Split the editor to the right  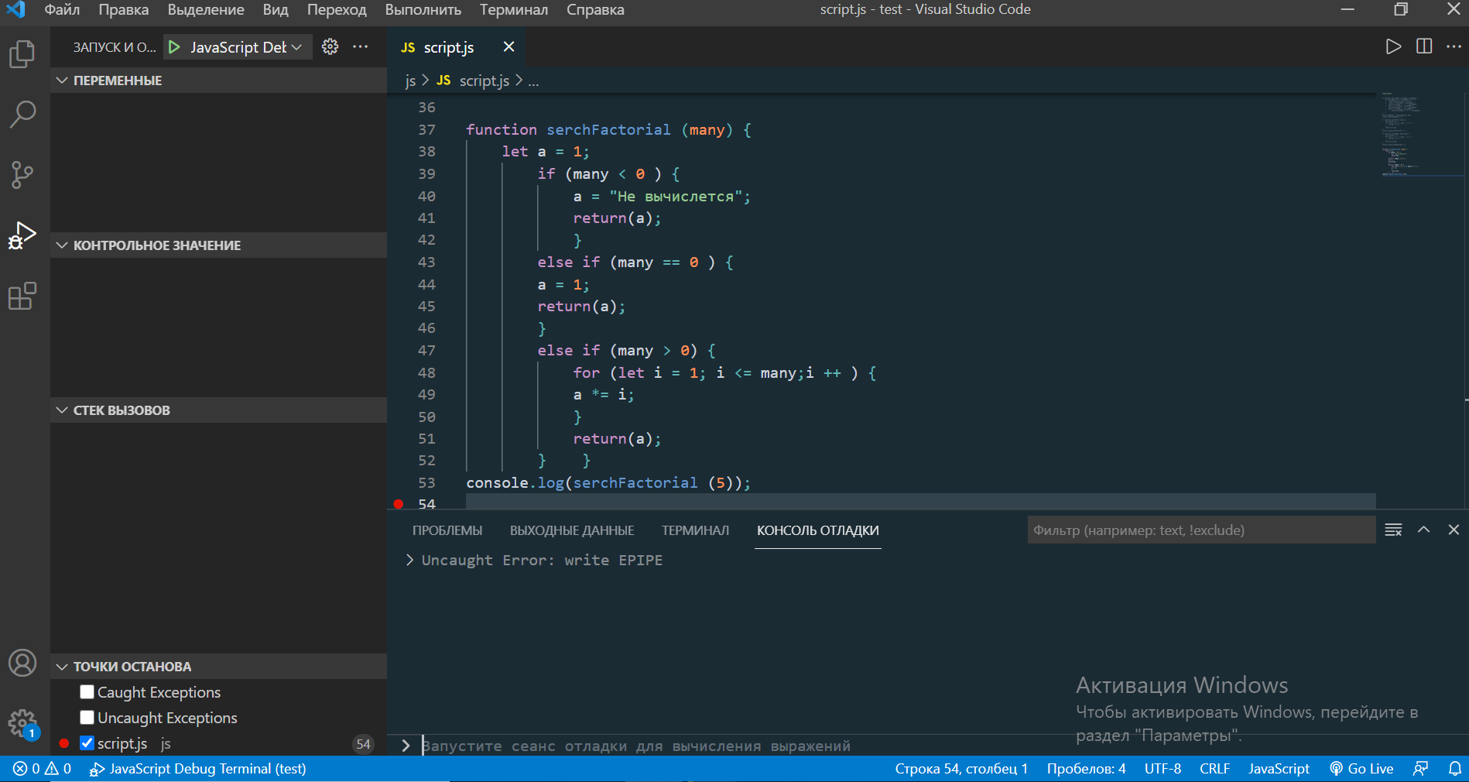click(x=1424, y=46)
